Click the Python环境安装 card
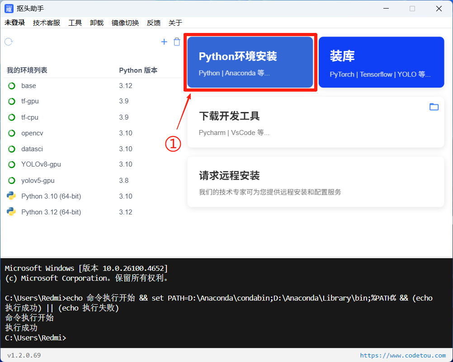Viewport: 453px width, 362px height. 250,62
